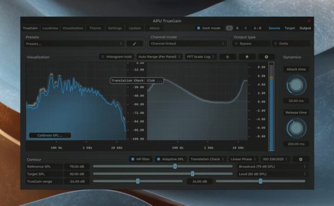Open the Translation Check dropdown

(207, 159)
